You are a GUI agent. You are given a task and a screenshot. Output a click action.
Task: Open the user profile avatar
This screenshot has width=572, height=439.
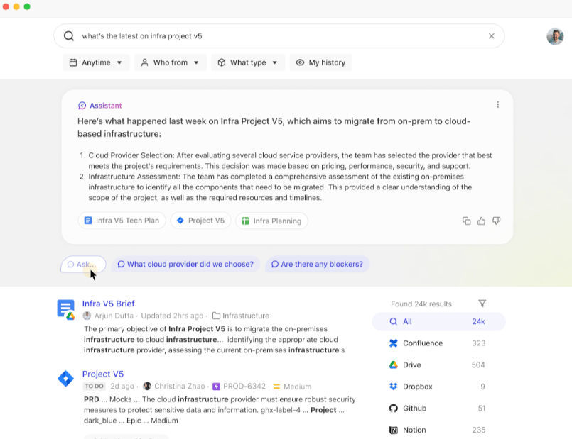point(555,36)
